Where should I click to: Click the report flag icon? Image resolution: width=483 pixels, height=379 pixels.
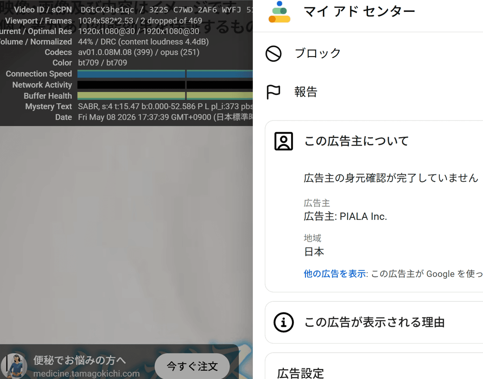273,92
